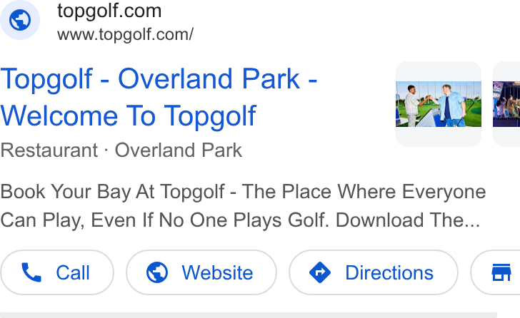Click the Restaurant · Overland Park label
Viewport: 520px width, 318px height.
click(x=121, y=150)
